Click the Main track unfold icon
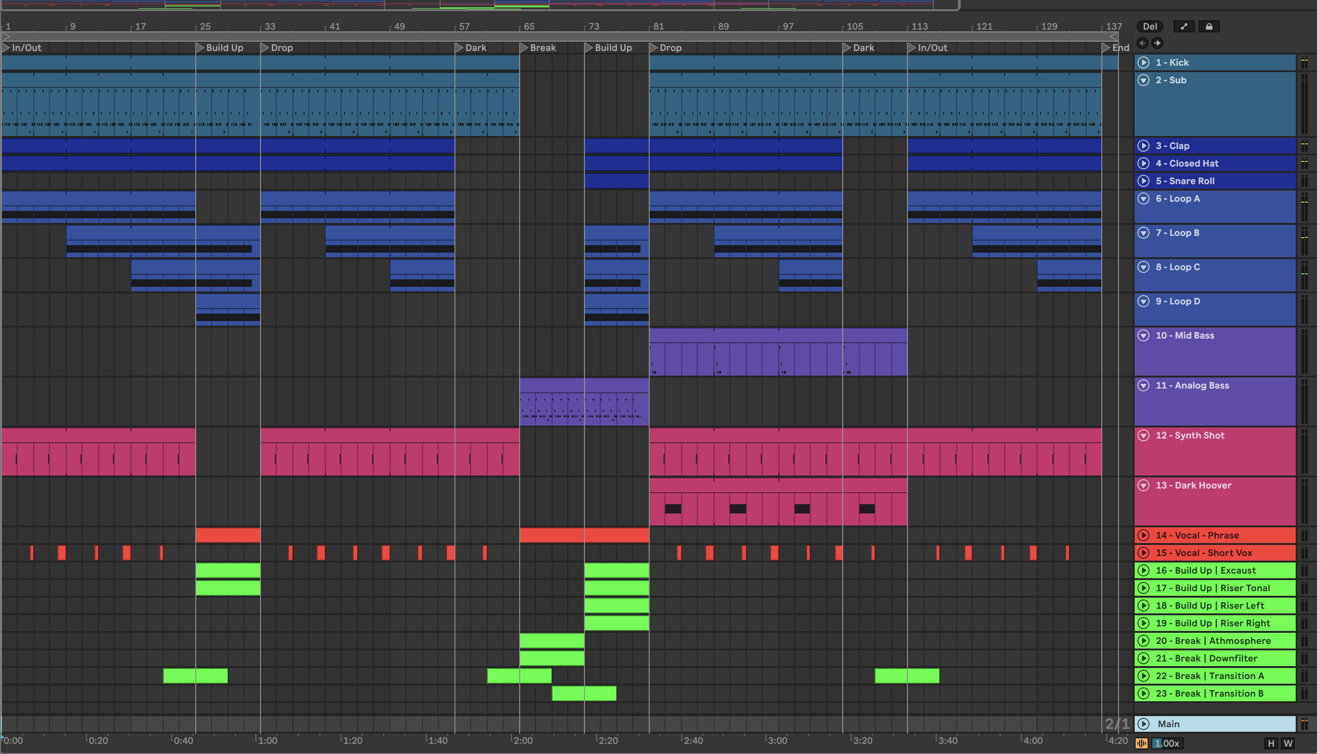This screenshot has height=754, width=1317. [1143, 724]
